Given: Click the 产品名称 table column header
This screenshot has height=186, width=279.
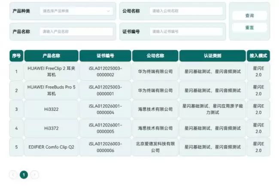Looking at the screenshot, I should 52,56.
